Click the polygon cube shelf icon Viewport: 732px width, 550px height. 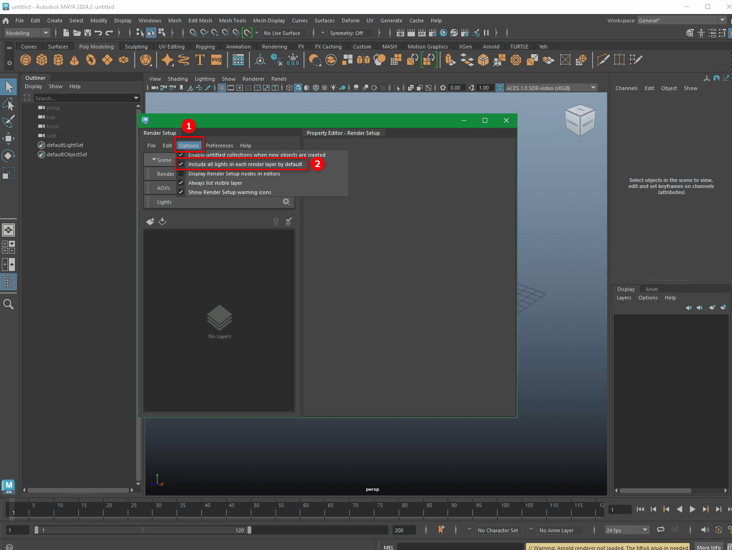coord(42,60)
